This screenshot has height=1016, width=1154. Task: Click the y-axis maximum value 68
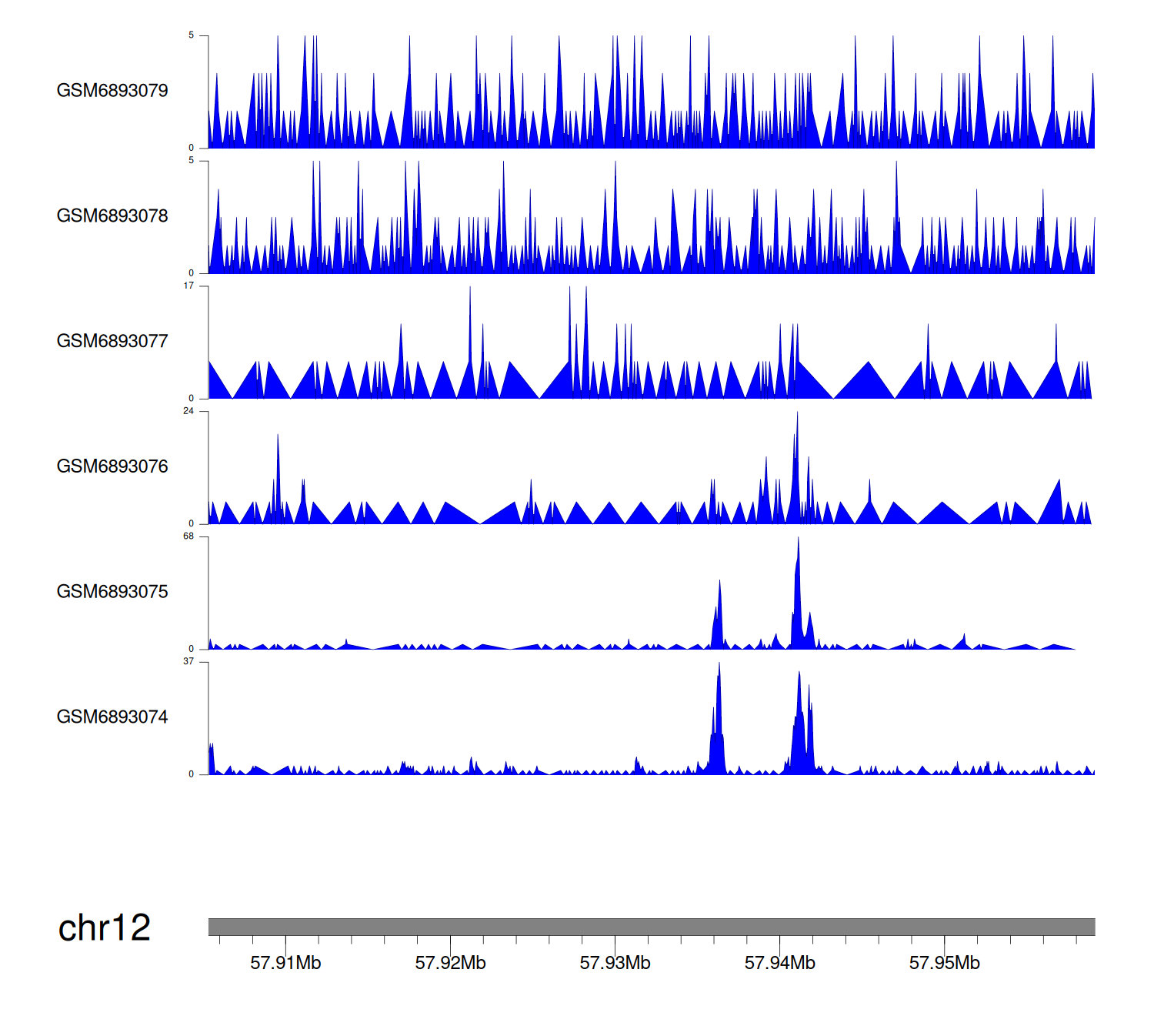click(x=188, y=536)
